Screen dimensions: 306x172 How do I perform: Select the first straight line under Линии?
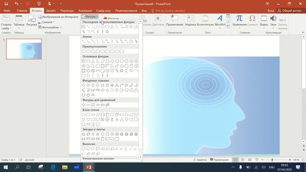tap(83, 42)
